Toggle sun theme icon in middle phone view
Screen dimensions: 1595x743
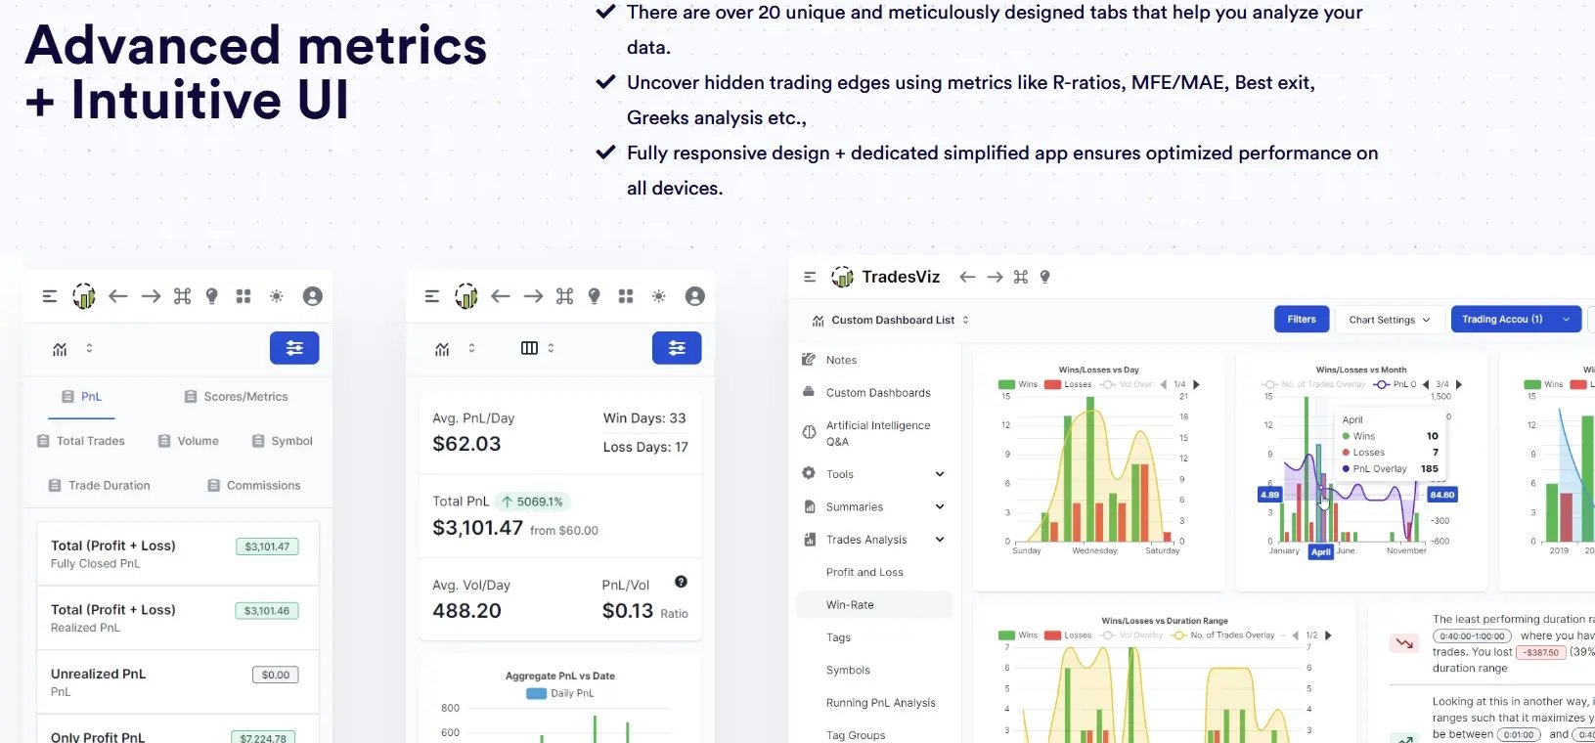pyautogui.click(x=659, y=296)
